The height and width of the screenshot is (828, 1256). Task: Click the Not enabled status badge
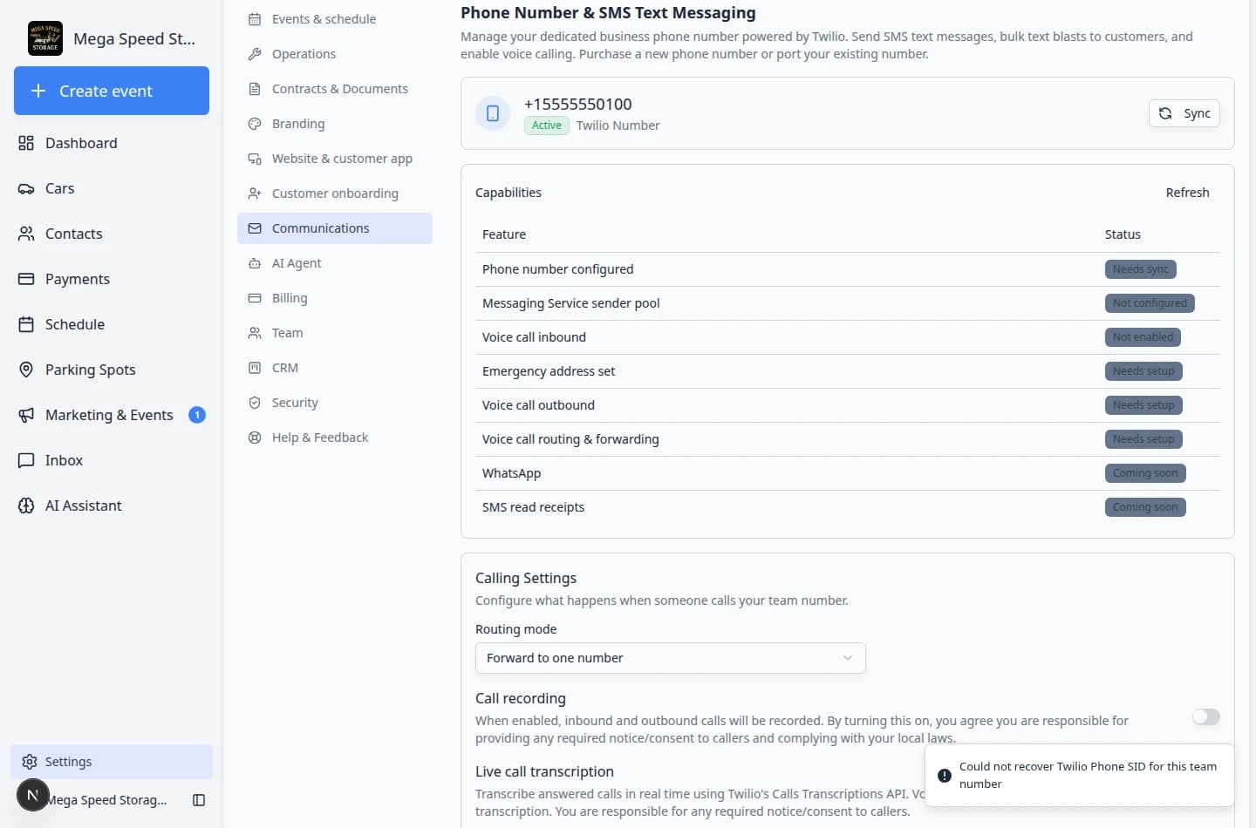[1143, 337]
